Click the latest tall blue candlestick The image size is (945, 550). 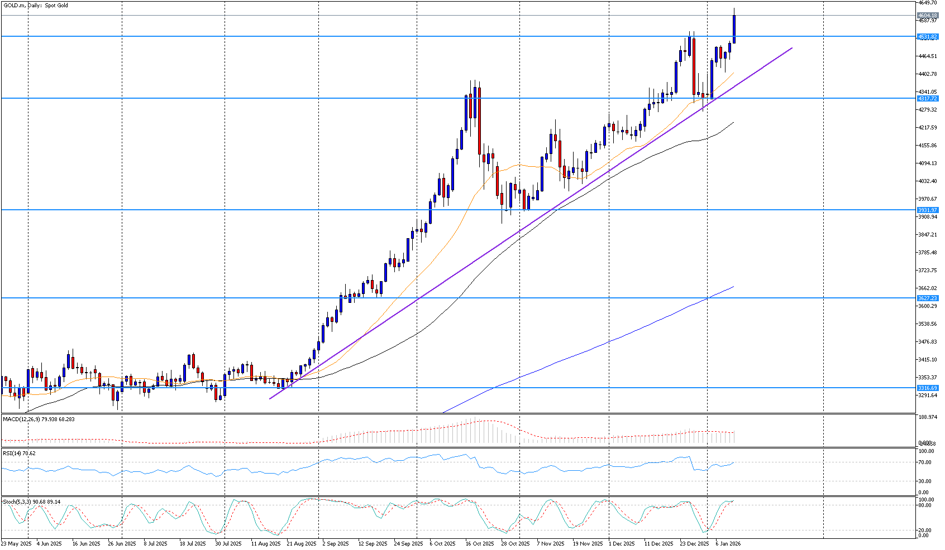(x=734, y=29)
